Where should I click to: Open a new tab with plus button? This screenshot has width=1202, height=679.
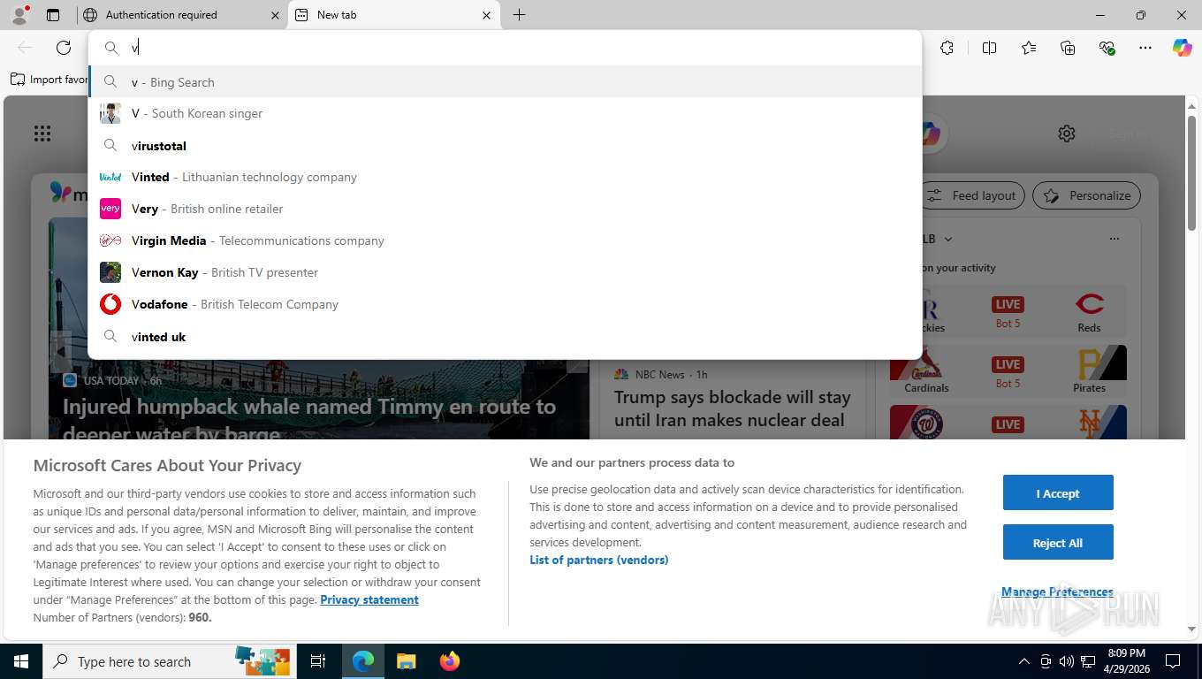[519, 15]
